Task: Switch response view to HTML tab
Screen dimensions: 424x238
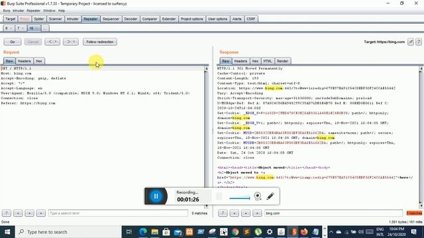Action: tap(268, 61)
